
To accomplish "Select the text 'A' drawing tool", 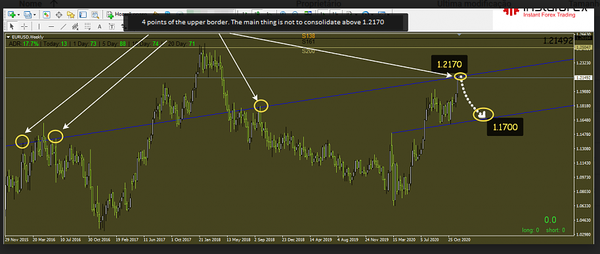I will tap(100, 26).
